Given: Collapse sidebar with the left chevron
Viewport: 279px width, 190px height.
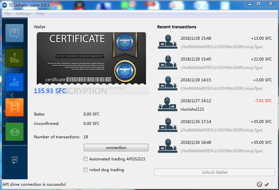Looking at the screenshot, I should click(x=12, y=95).
